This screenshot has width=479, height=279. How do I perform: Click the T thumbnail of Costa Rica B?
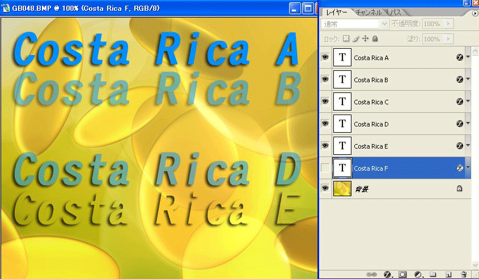pyautogui.click(x=342, y=79)
